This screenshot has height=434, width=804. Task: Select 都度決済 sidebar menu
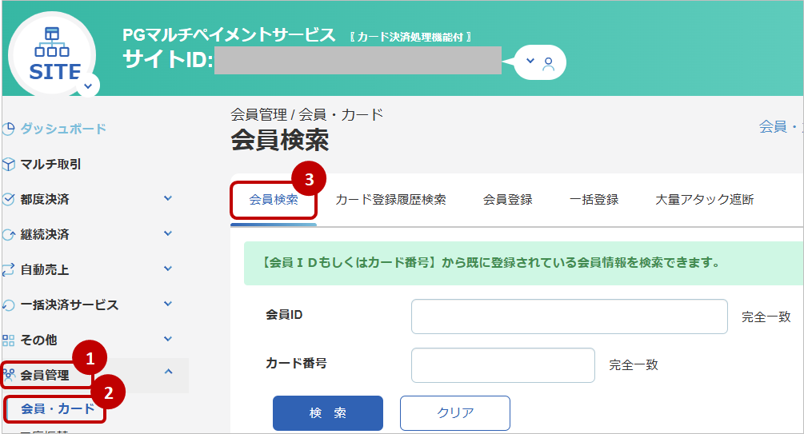coord(45,199)
